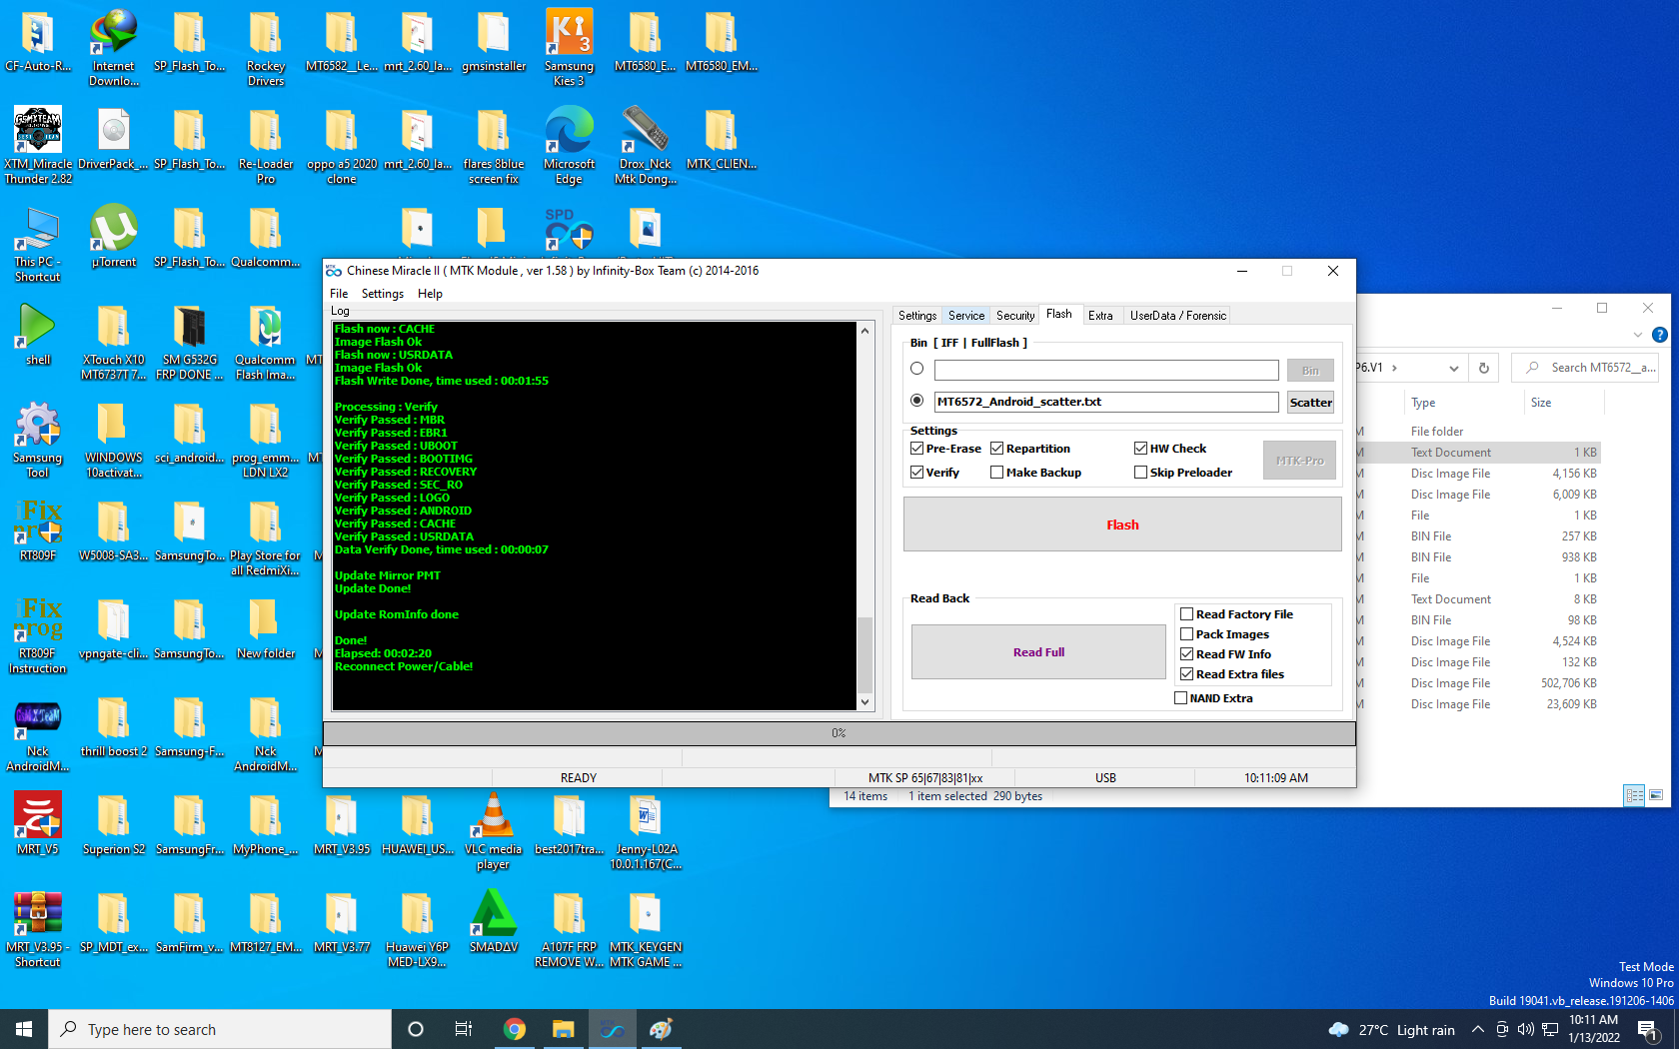Open Samsung Kies 3 desktop shortcut

tap(569, 47)
